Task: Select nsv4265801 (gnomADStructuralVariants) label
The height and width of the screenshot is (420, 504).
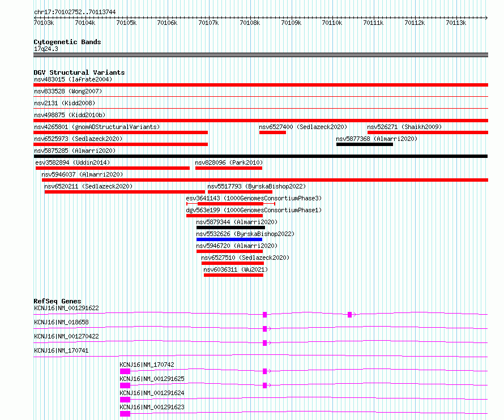Action: [x=97, y=127]
